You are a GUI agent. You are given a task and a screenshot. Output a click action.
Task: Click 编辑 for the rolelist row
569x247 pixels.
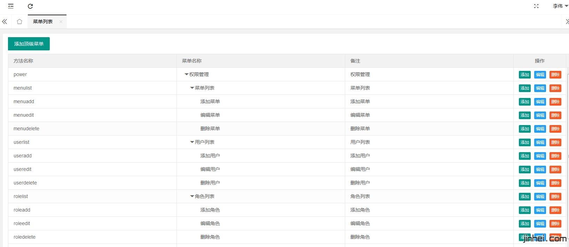[x=540, y=197]
